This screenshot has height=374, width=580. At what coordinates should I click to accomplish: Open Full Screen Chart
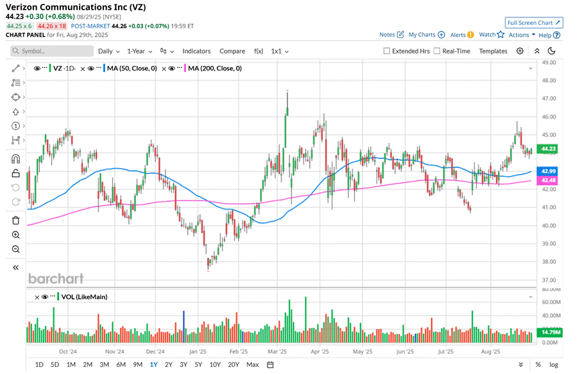pyautogui.click(x=534, y=23)
